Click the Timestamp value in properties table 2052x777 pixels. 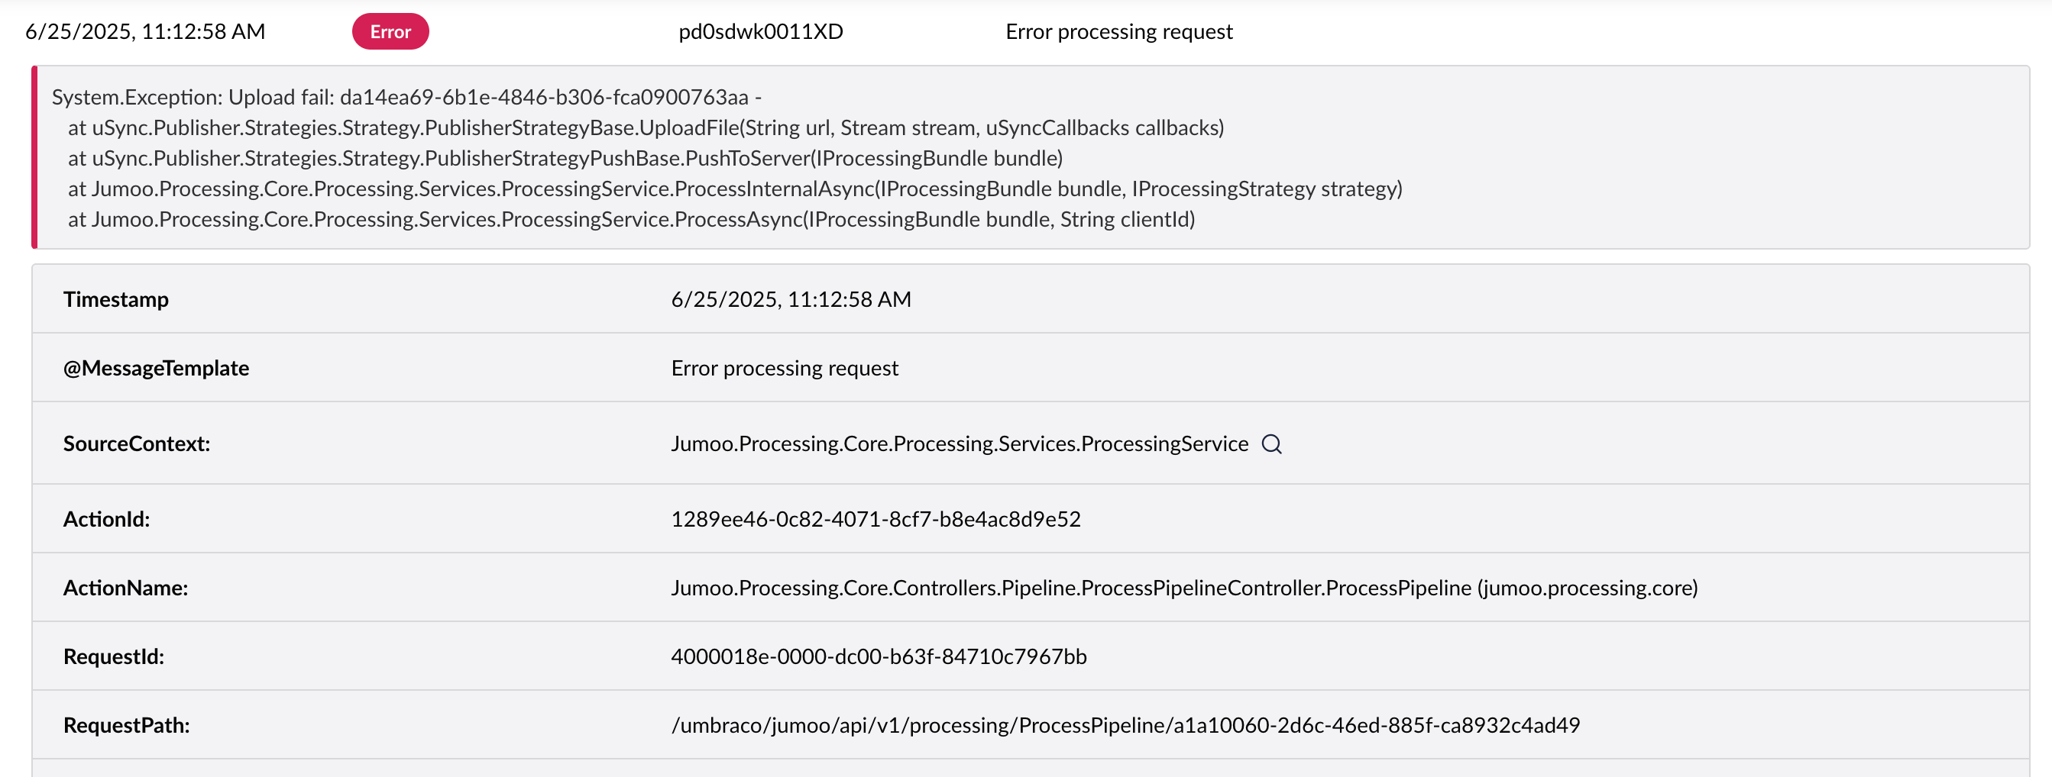[x=790, y=299]
